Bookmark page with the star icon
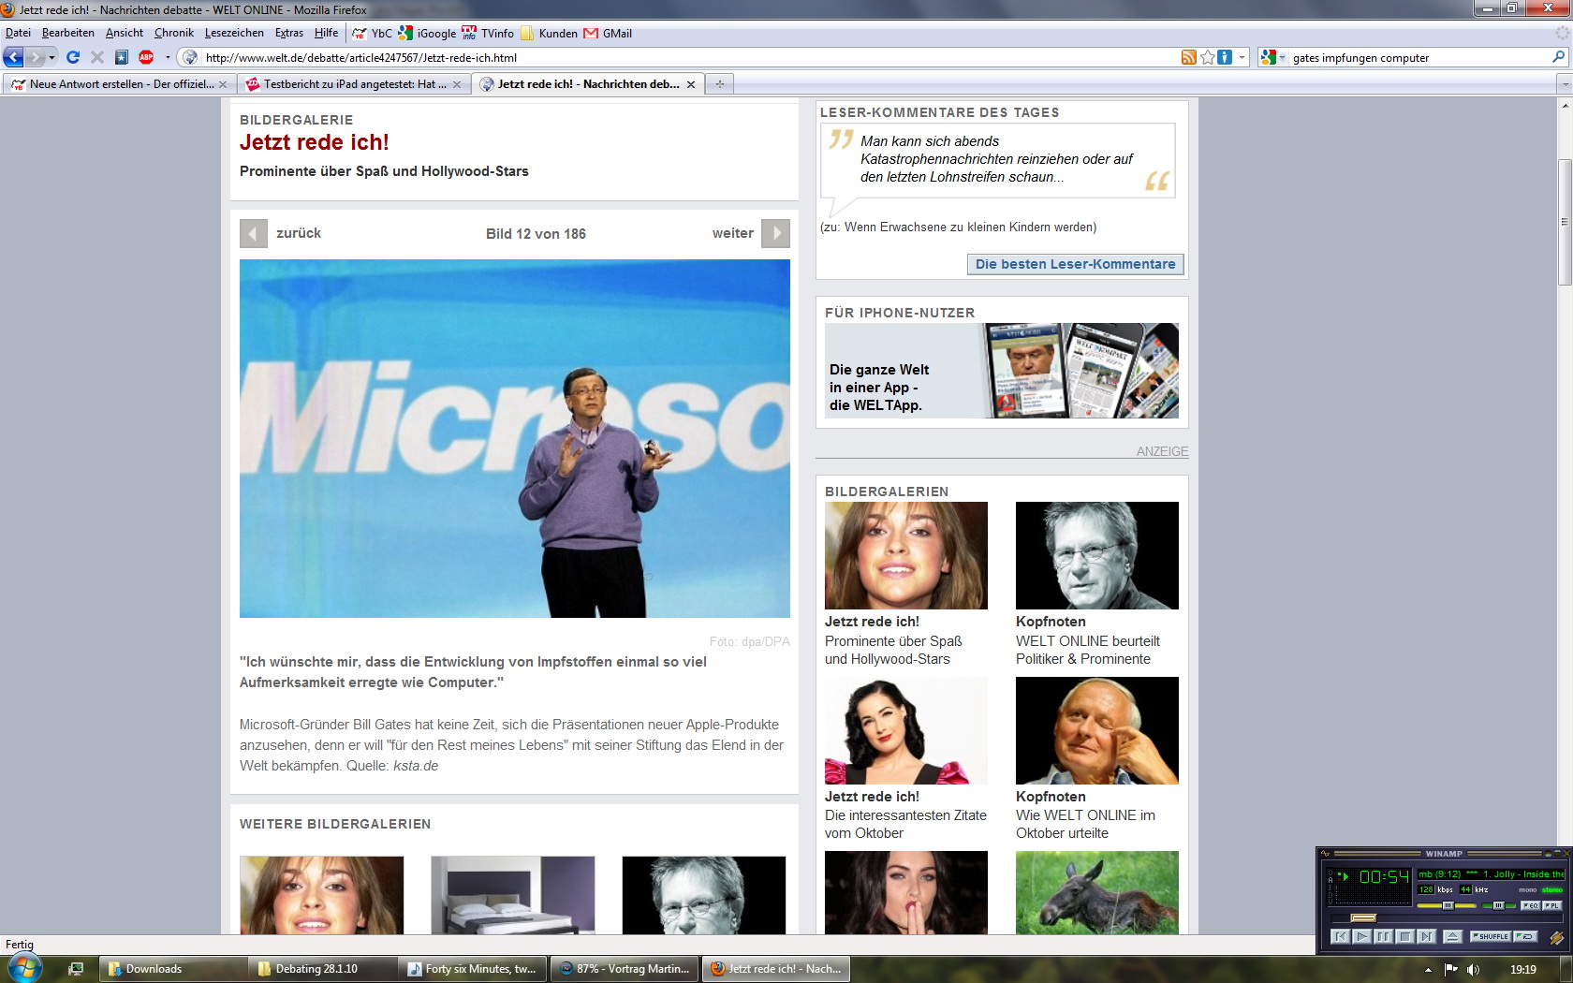Image resolution: width=1573 pixels, height=983 pixels. tap(1208, 57)
